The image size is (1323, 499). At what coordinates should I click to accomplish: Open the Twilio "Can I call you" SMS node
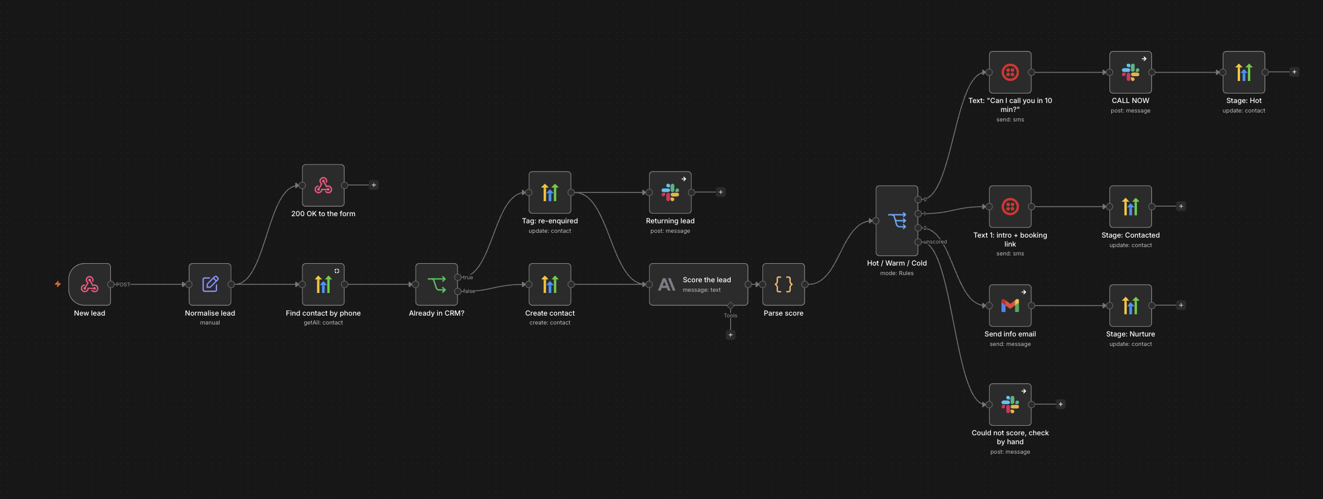tap(1010, 72)
